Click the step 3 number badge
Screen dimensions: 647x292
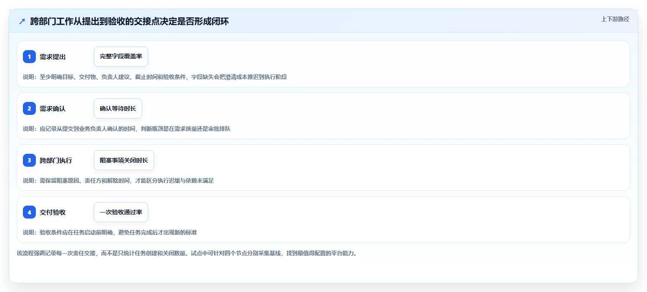29,160
